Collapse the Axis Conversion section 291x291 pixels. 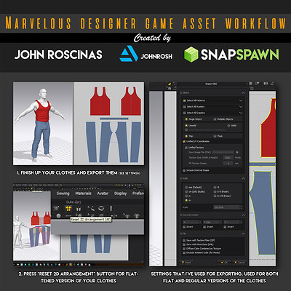[243, 215]
